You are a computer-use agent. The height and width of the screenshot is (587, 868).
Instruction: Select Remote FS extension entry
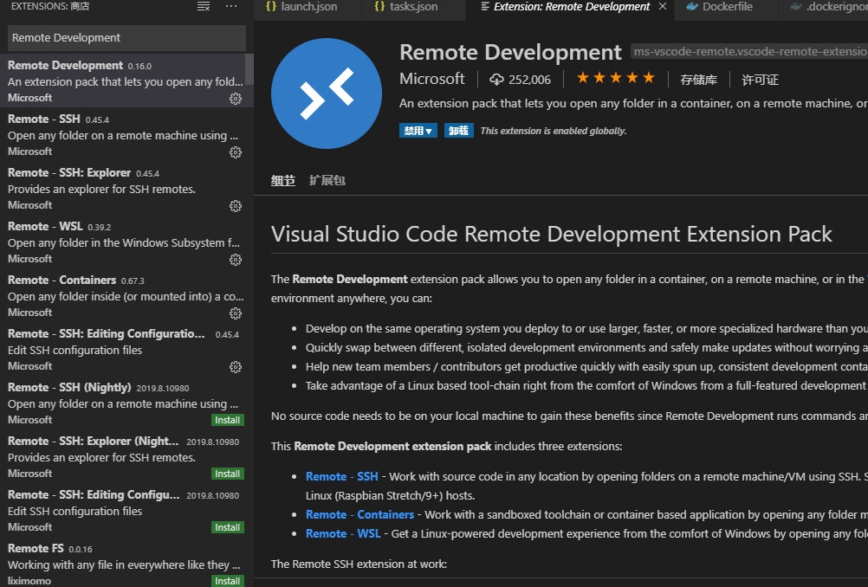(x=126, y=564)
